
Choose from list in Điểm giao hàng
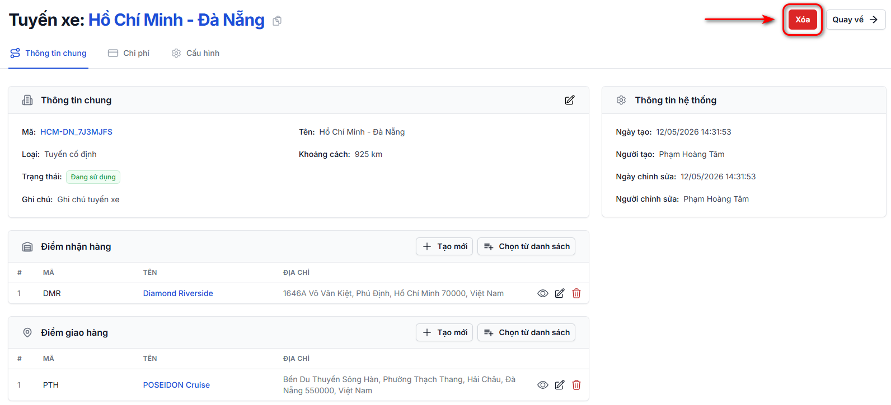(526, 332)
